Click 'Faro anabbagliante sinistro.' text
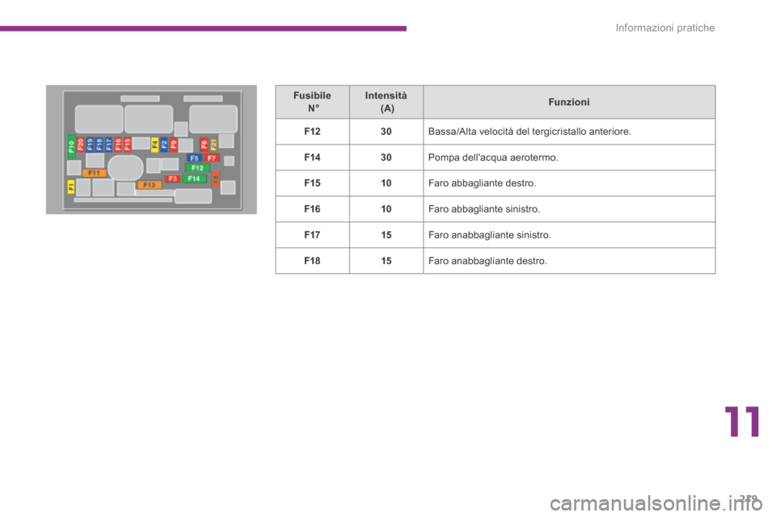 490,235
